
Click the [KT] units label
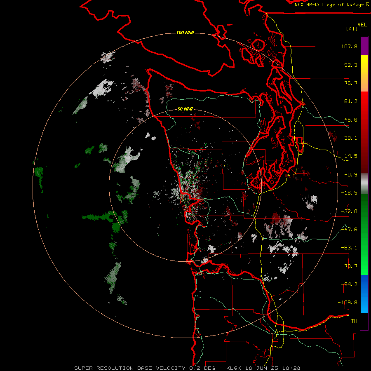tap(352, 28)
